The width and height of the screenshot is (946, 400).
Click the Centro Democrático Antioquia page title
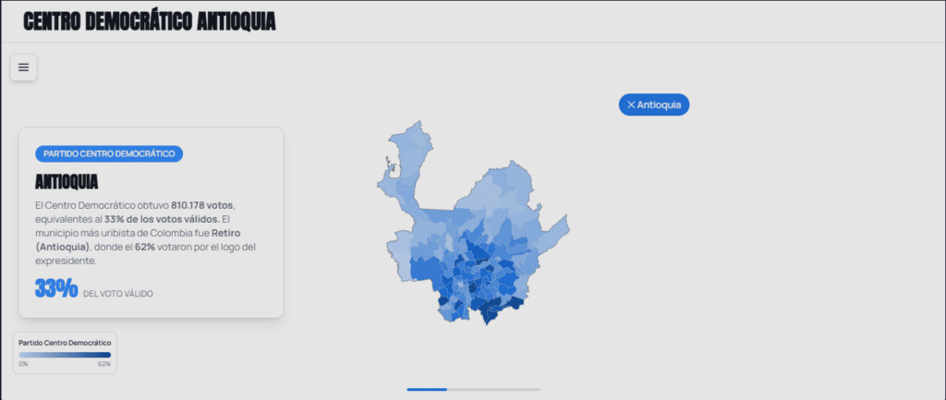click(149, 21)
